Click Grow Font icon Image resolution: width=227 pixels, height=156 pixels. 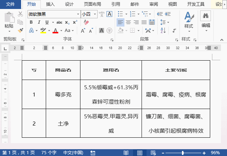83,30
